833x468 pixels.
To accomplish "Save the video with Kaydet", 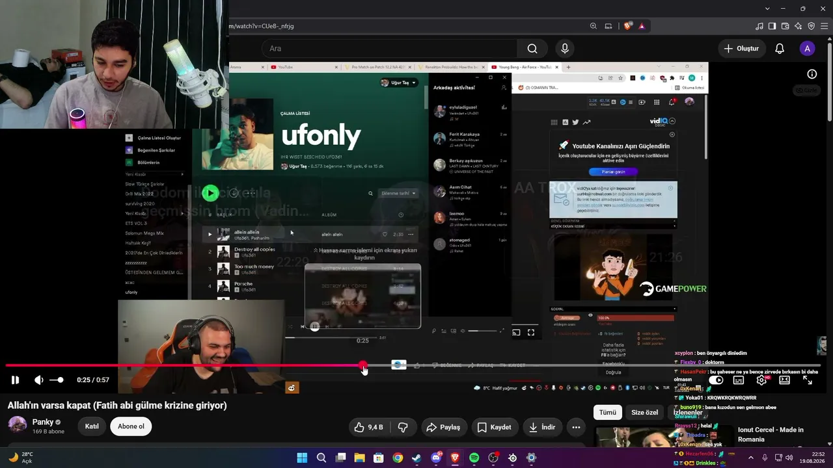I will pos(494,427).
